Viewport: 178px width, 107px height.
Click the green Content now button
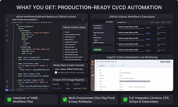point(98,50)
